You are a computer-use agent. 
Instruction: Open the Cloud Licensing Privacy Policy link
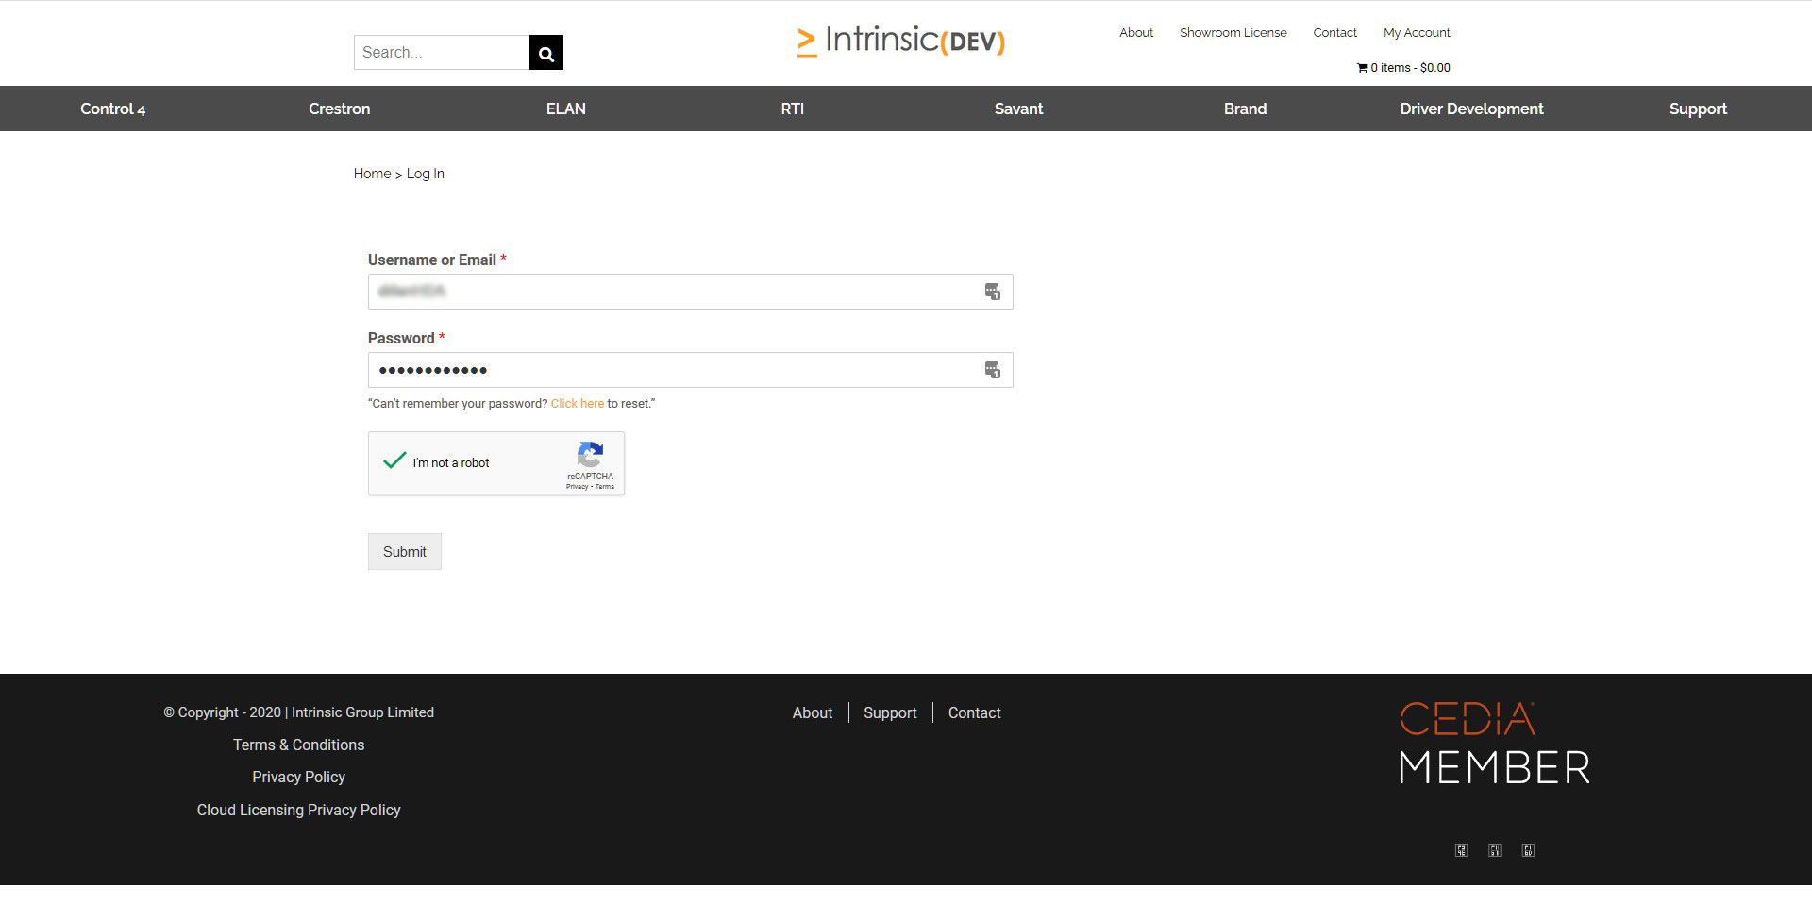(299, 811)
